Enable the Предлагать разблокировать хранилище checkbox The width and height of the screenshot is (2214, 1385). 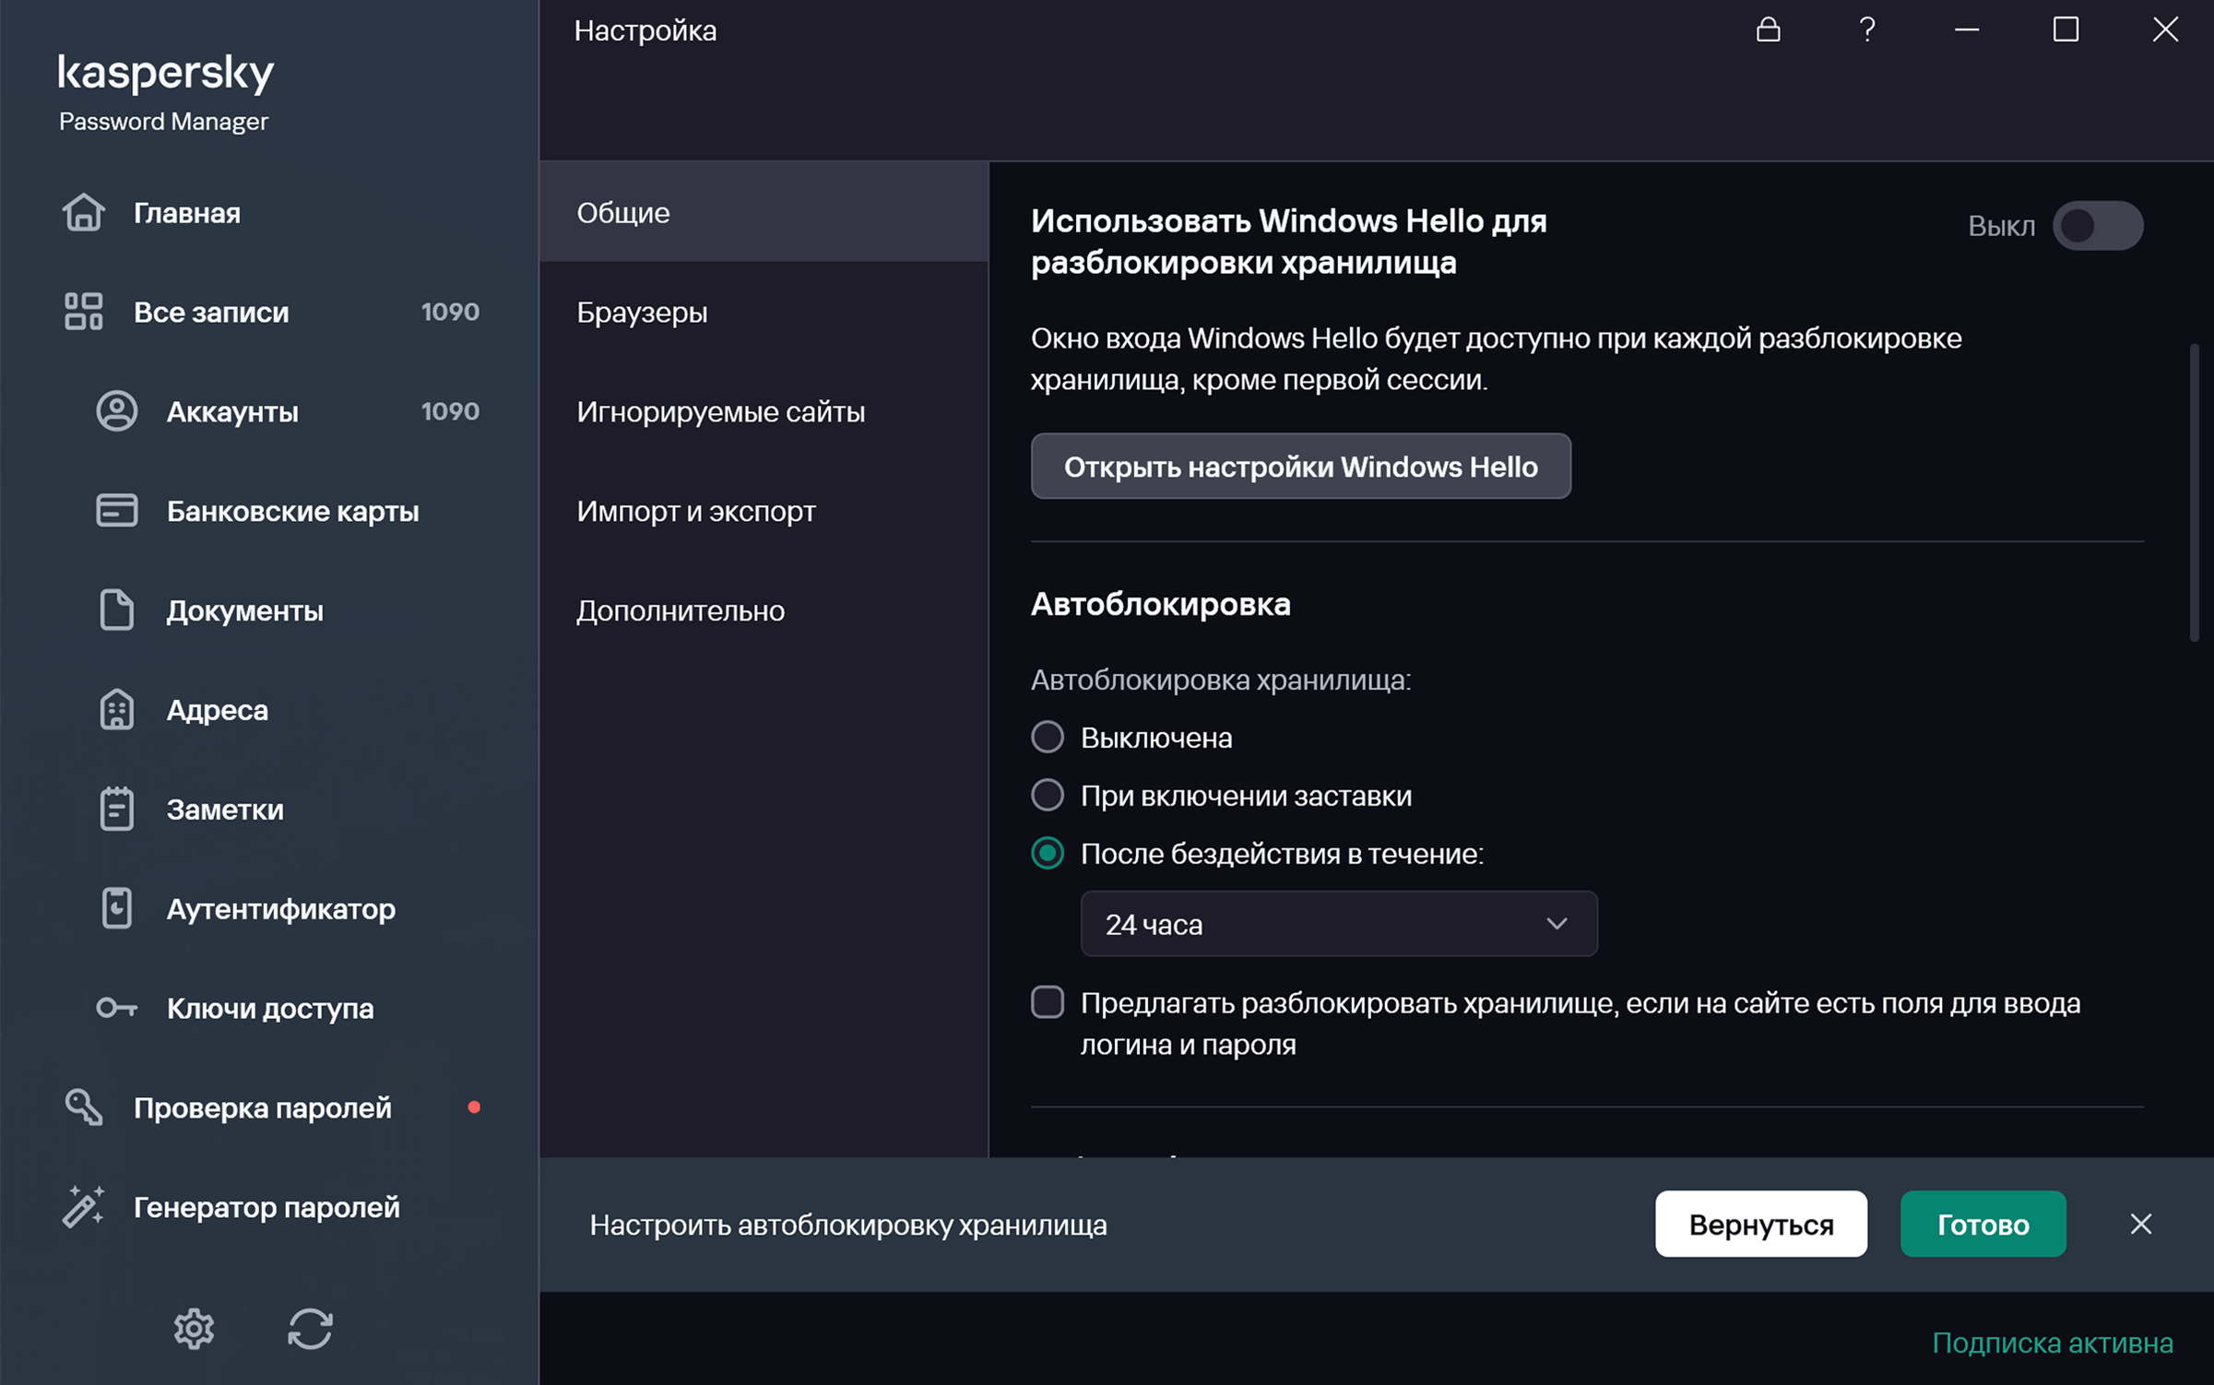(x=1048, y=1002)
